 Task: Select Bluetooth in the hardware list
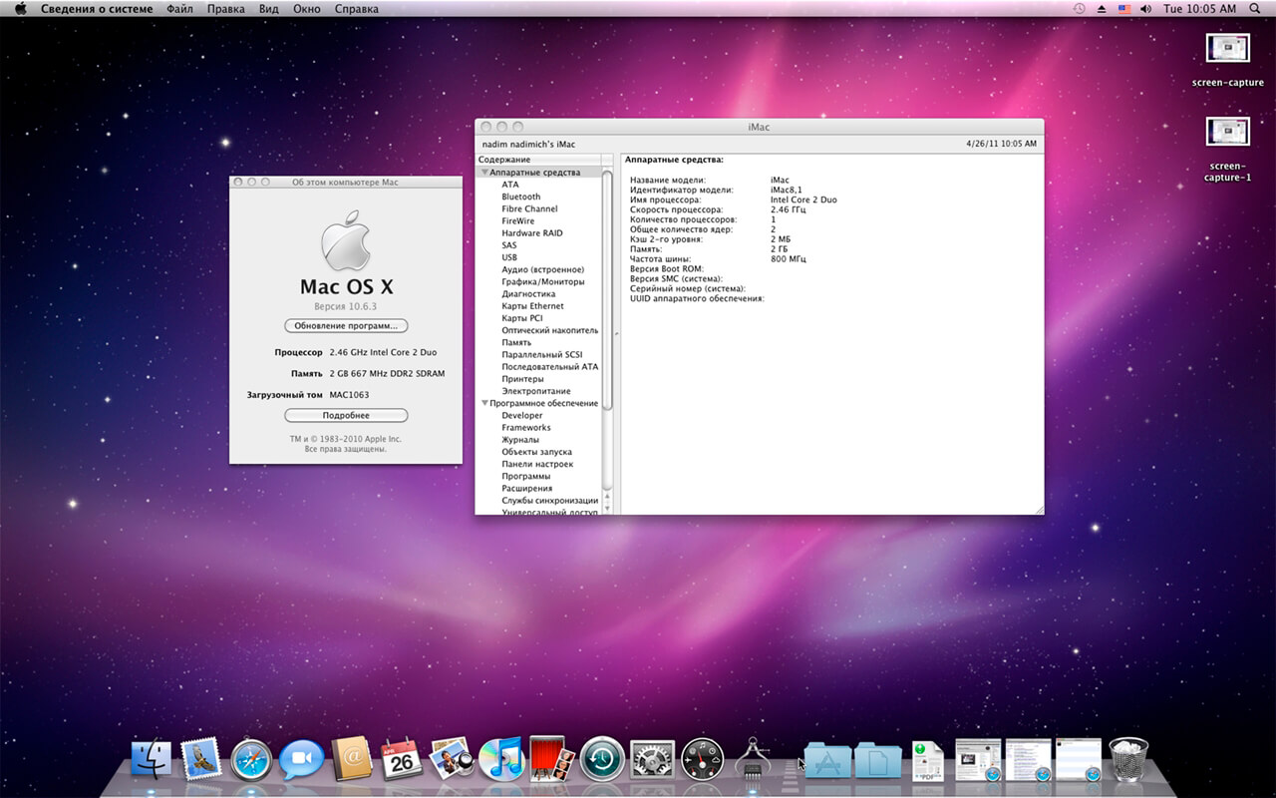[521, 197]
